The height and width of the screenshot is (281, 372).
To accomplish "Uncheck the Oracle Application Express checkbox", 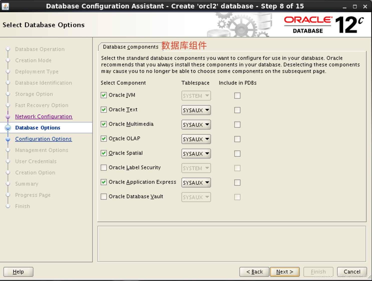I will pyautogui.click(x=104, y=182).
